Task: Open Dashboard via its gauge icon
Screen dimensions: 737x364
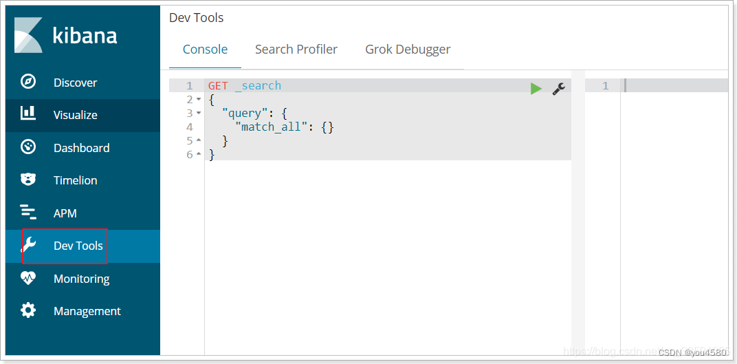Action: [28, 147]
